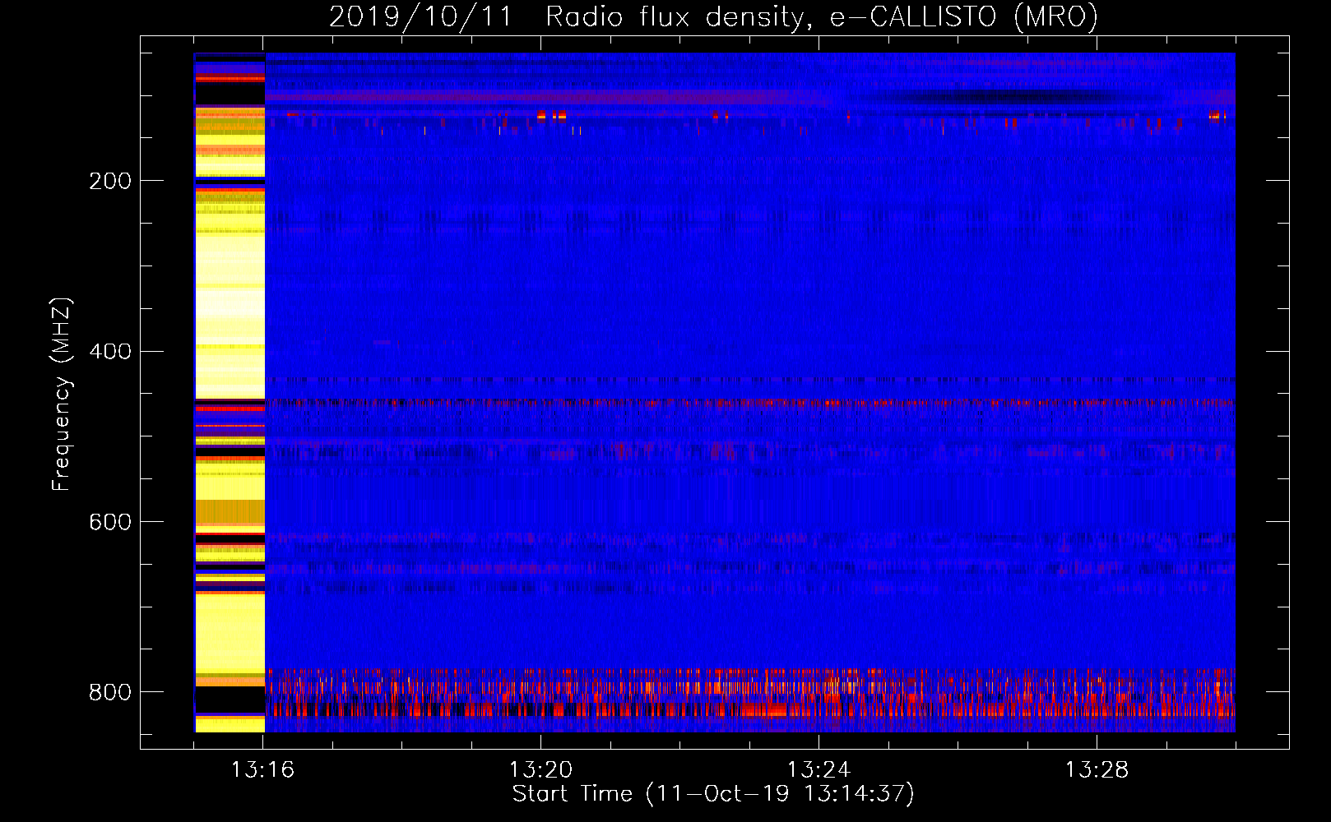Click the red burst at the top-right plot edge
This screenshot has height=822, width=1331.
tap(1217, 116)
